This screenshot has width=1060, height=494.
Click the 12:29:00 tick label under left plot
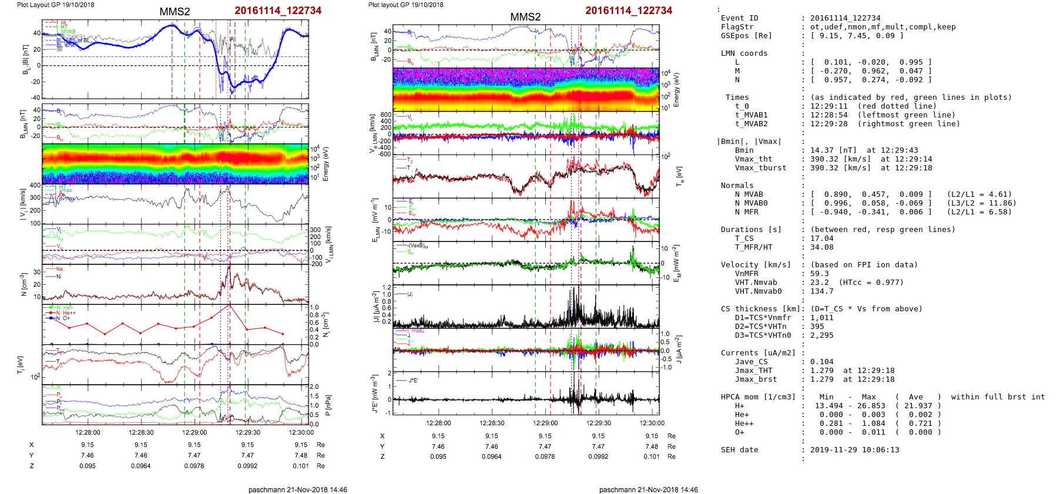[x=194, y=432]
